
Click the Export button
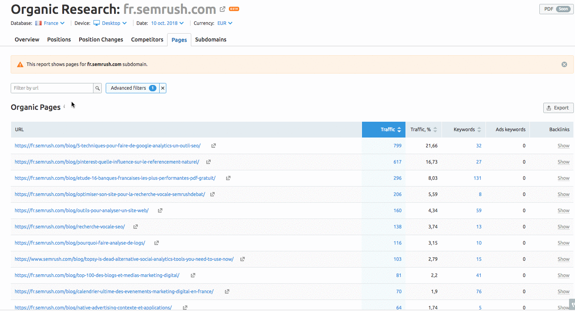click(558, 108)
